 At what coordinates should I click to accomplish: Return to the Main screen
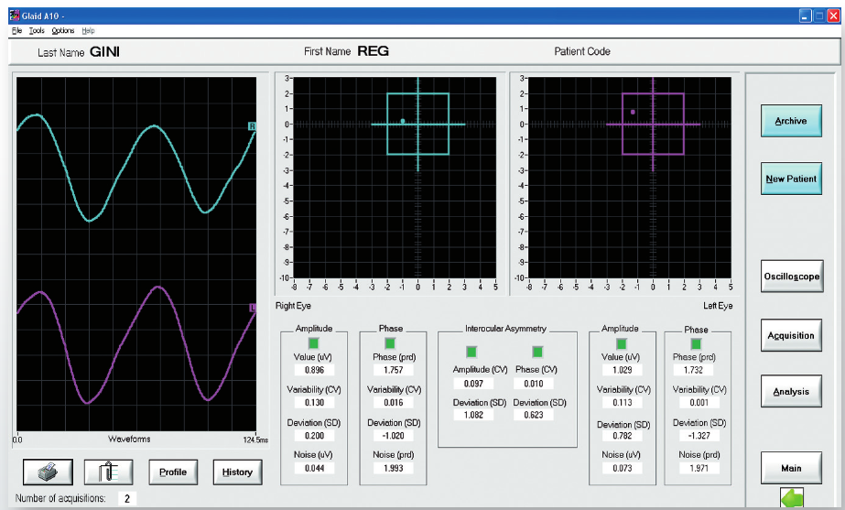[791, 468]
